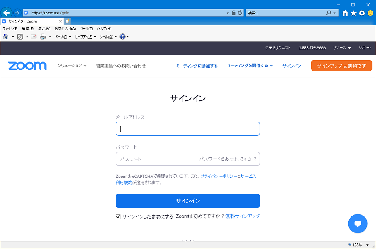Click the 営業担当へのお問い合わせ link
This screenshot has height=249, width=376.
click(x=121, y=66)
